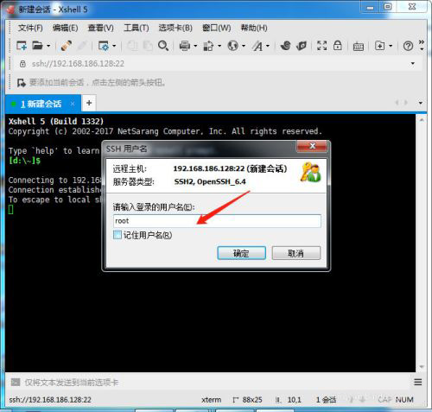Expand the globe encoding dropdown arrow

244,46
